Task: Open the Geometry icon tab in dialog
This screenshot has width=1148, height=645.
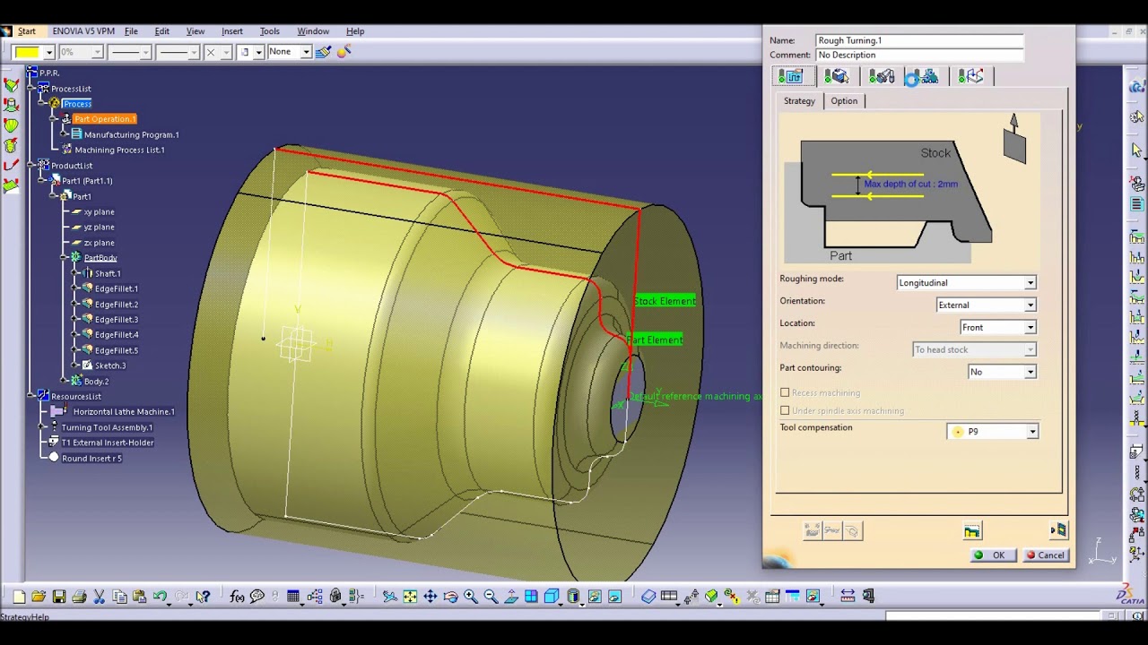Action: (x=838, y=77)
